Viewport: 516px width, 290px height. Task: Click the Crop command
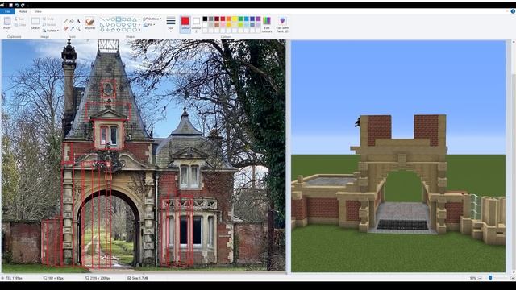pyautogui.click(x=48, y=19)
